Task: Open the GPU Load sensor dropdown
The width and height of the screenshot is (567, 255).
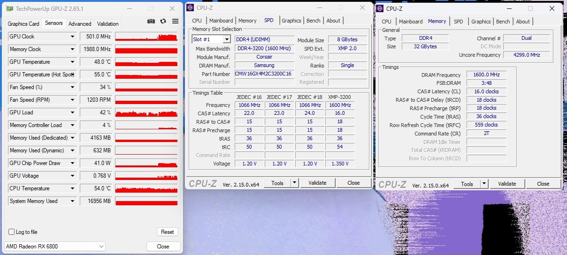Action: tap(72, 112)
